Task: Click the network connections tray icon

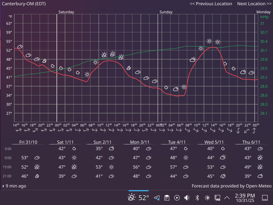Action: pyautogui.click(x=217, y=198)
